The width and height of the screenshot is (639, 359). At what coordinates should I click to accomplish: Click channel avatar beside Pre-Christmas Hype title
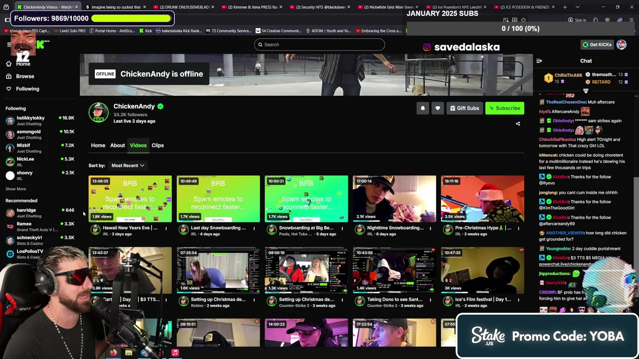447,230
